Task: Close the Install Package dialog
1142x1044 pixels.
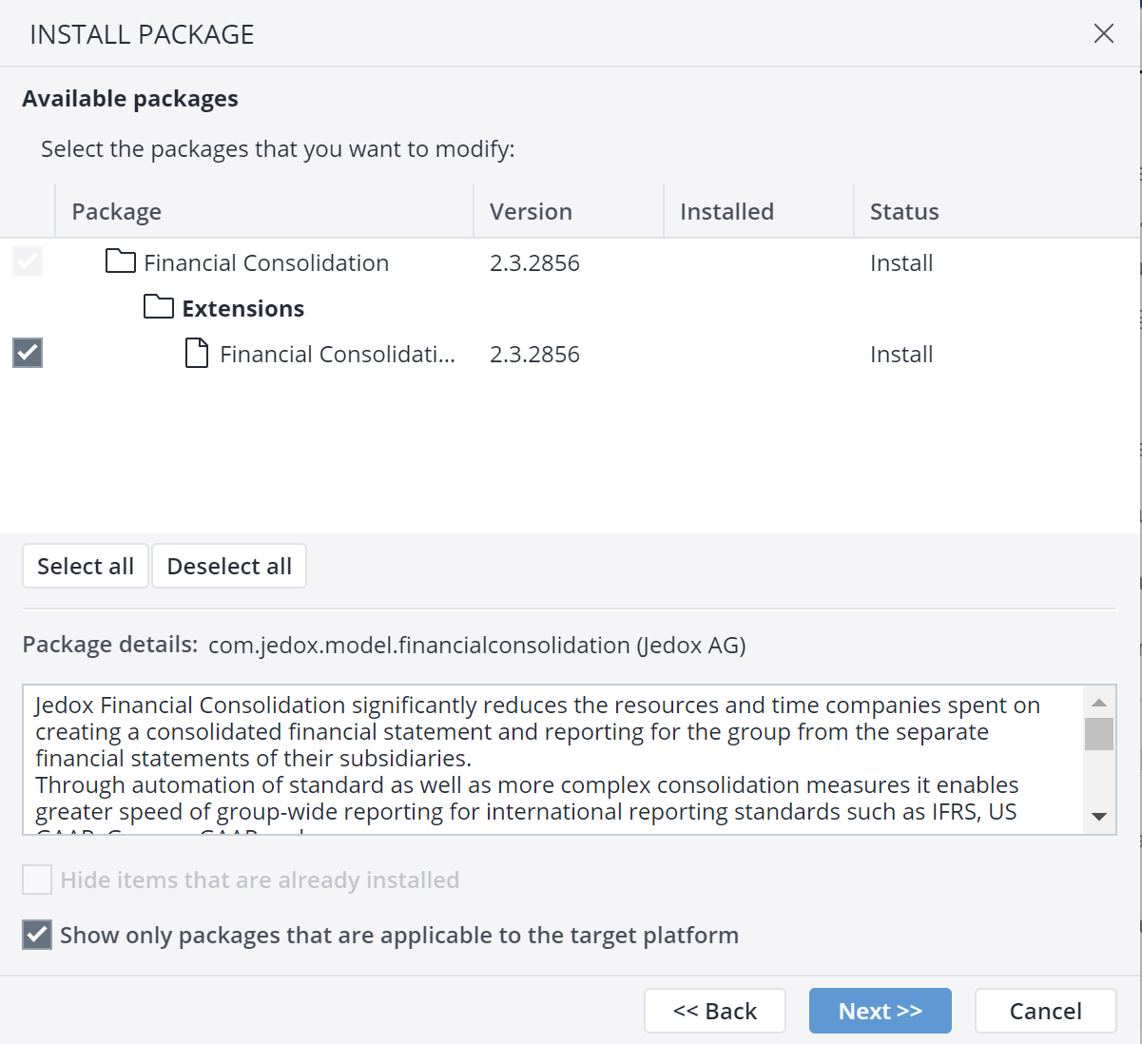Action: 1103,33
